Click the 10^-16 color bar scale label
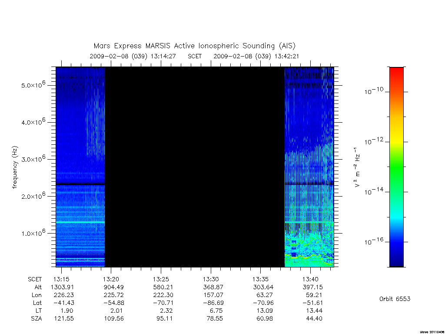Viewport: 445px width, 334px height. 373,241
